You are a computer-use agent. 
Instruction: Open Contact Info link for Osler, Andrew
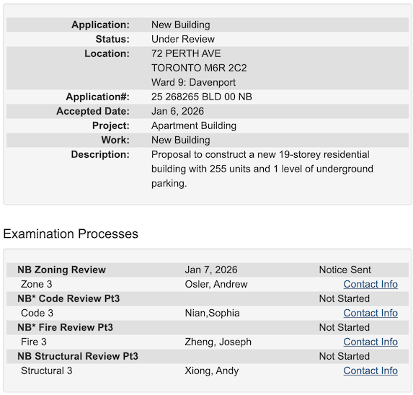(370, 284)
